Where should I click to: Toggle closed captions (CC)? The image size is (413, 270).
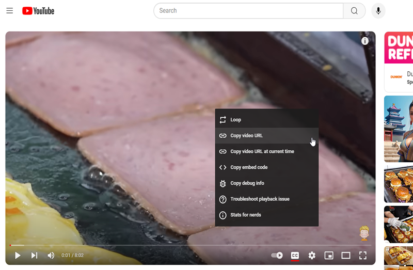[295, 255]
